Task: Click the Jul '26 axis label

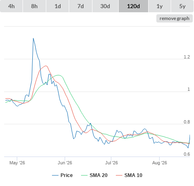Action: point(111,163)
